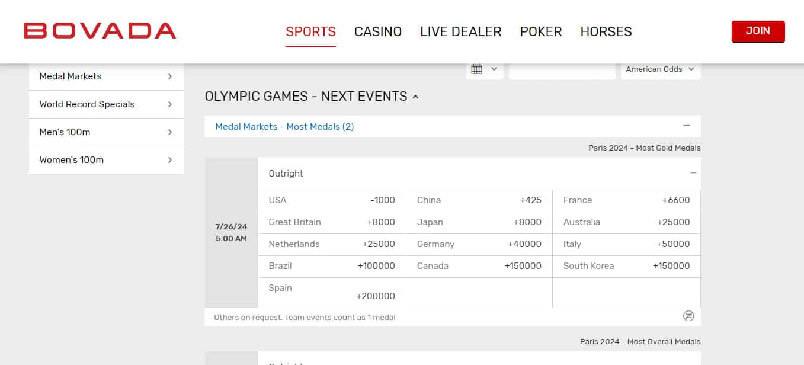The height and width of the screenshot is (365, 804).
Task: Collapse the Outright market row
Action: pyautogui.click(x=693, y=173)
